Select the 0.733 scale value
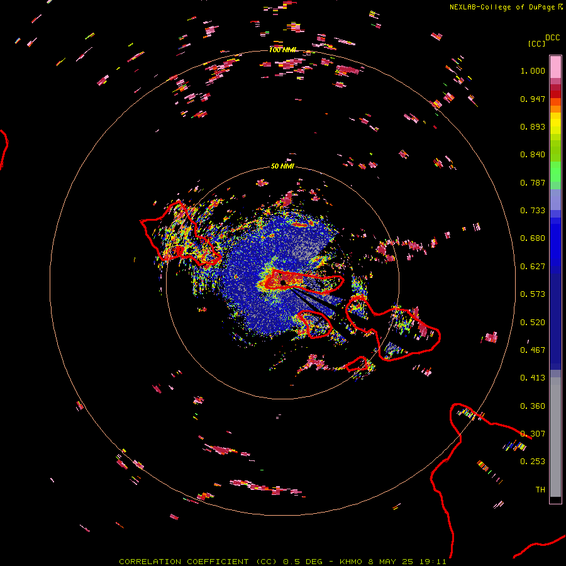This screenshot has width=566, height=566. (533, 211)
